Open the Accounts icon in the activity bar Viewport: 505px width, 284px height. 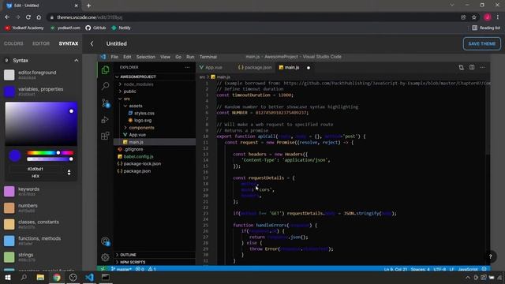105,241
